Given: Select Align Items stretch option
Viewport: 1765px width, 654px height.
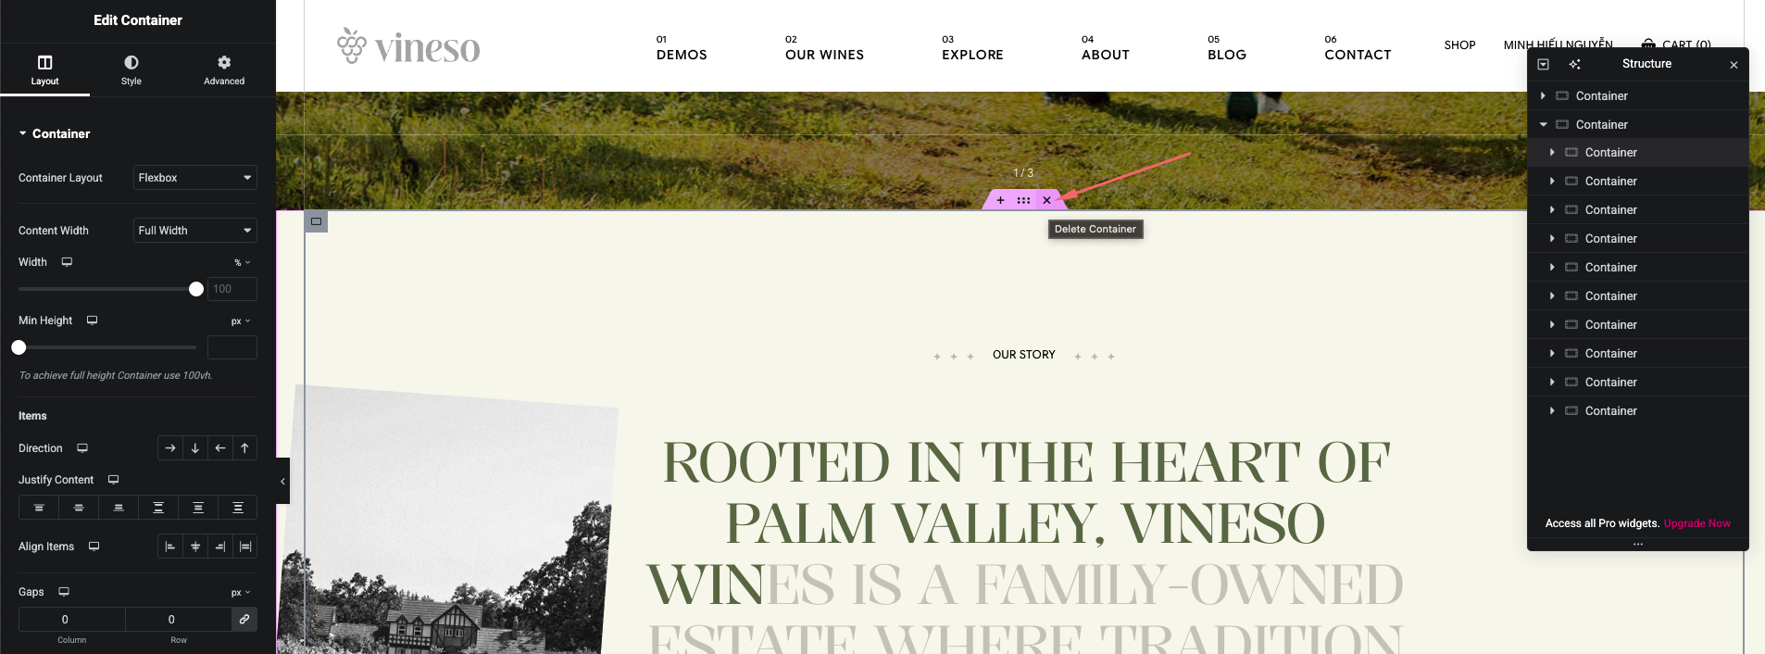Looking at the screenshot, I should 245,547.
